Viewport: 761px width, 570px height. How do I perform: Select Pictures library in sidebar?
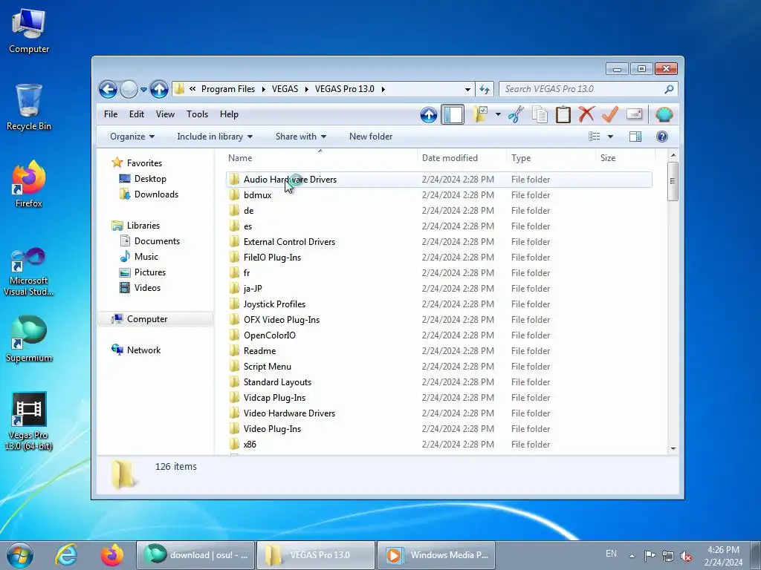point(150,272)
